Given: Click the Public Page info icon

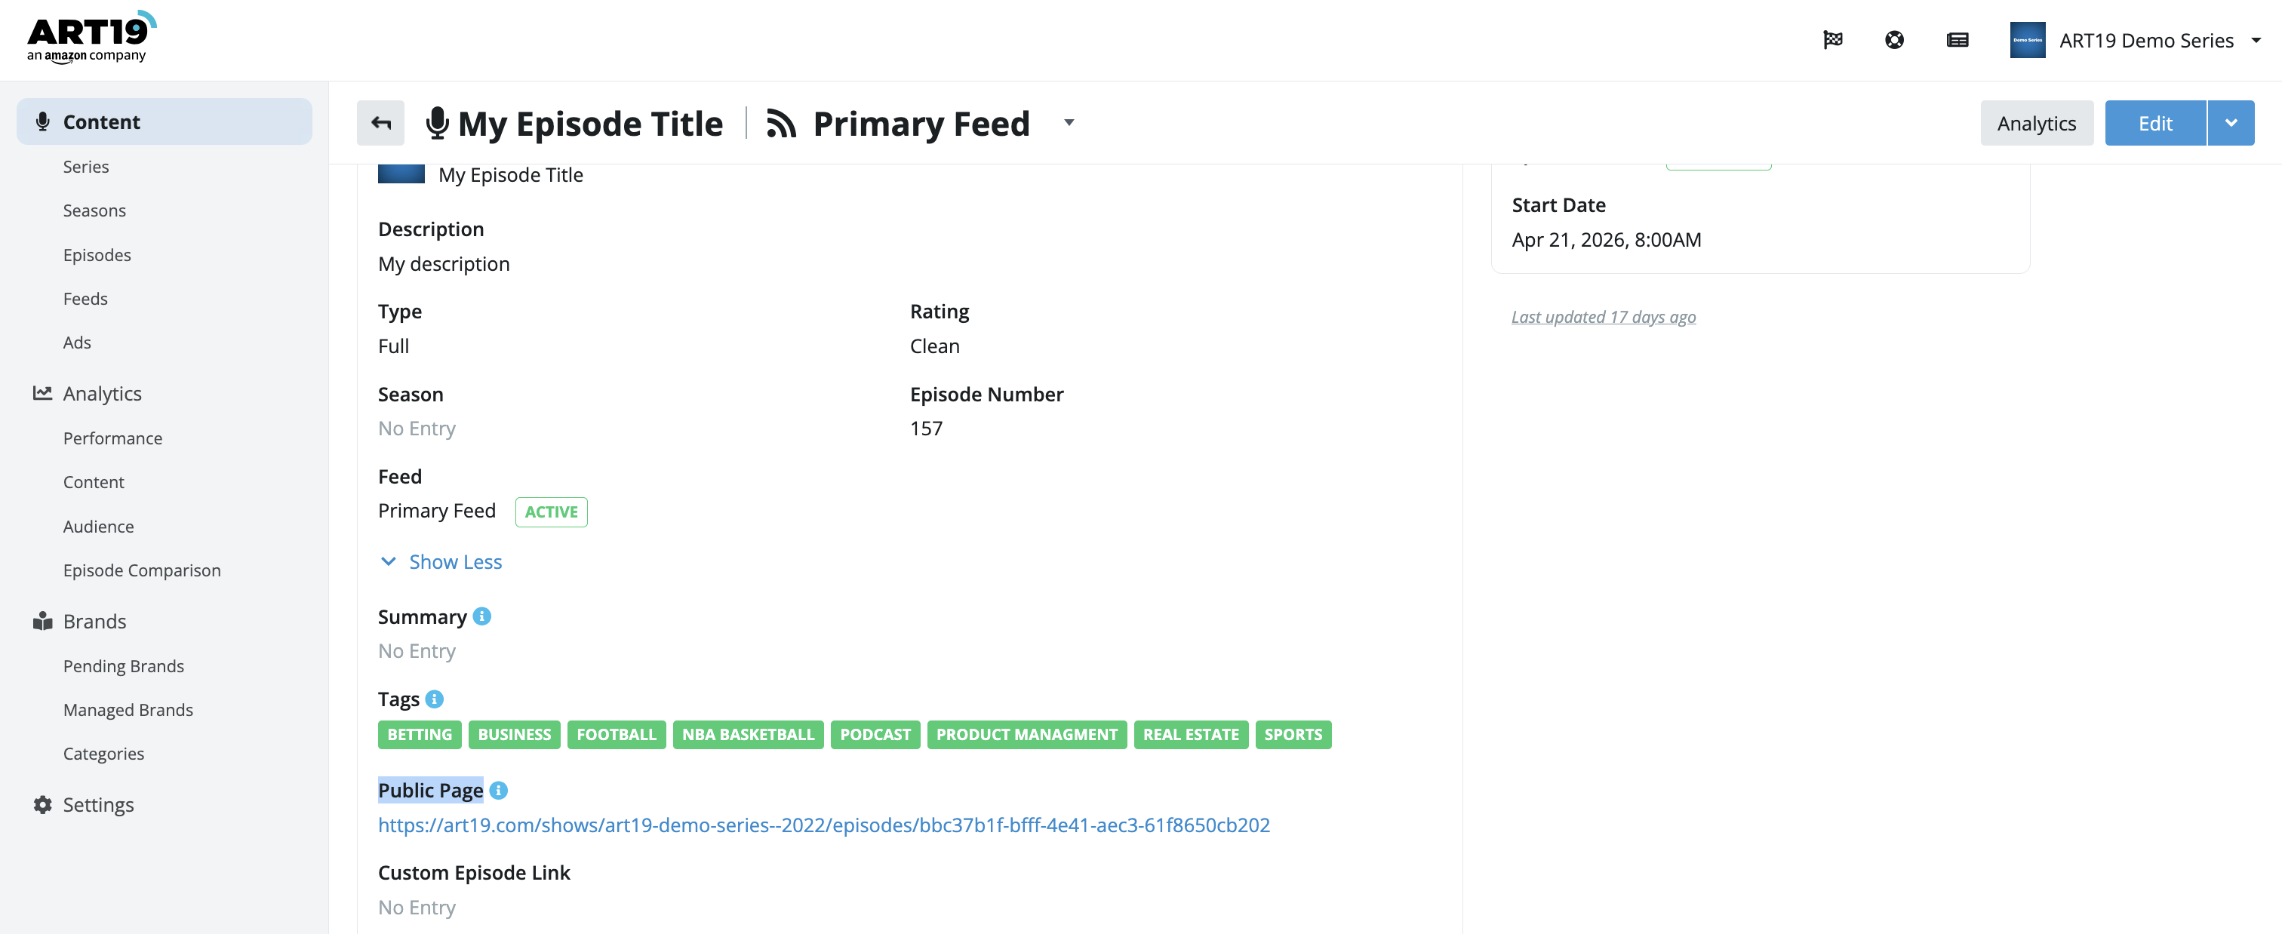Looking at the screenshot, I should (499, 790).
